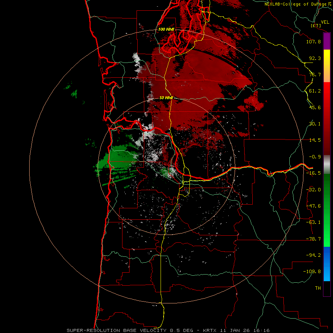Click the TH legend label
The width and height of the screenshot is (333, 333).
(x=318, y=288)
